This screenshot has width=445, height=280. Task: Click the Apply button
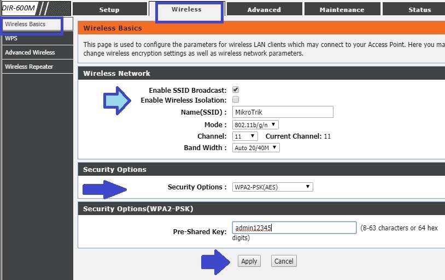[x=249, y=261]
